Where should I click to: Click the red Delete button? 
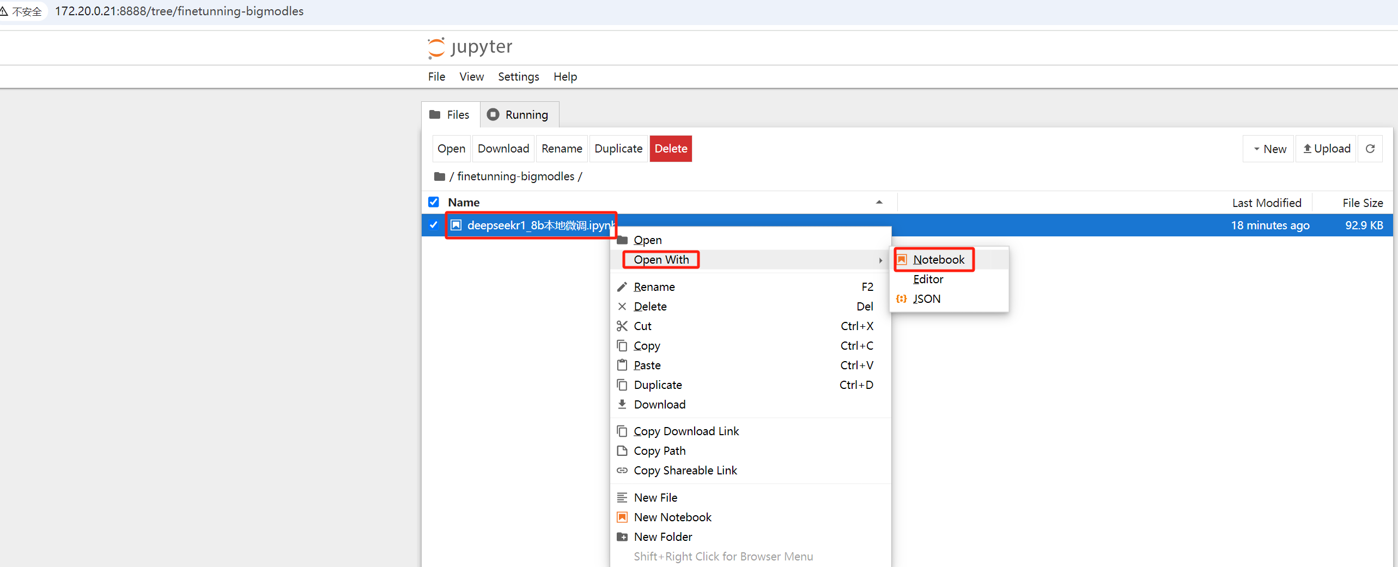671,149
